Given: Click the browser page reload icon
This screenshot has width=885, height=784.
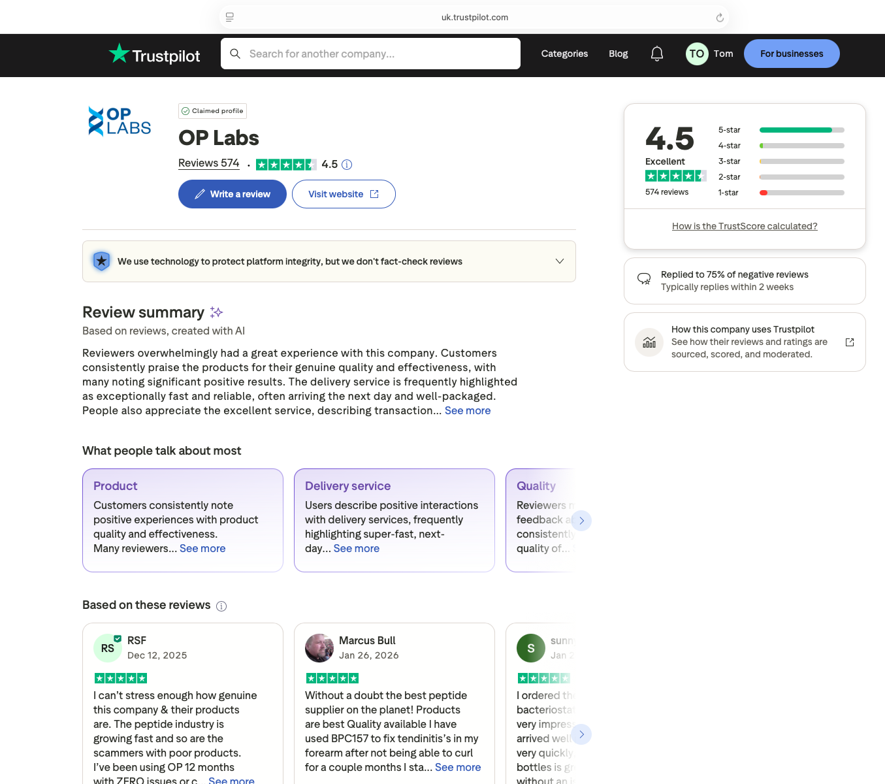Looking at the screenshot, I should [x=720, y=18].
